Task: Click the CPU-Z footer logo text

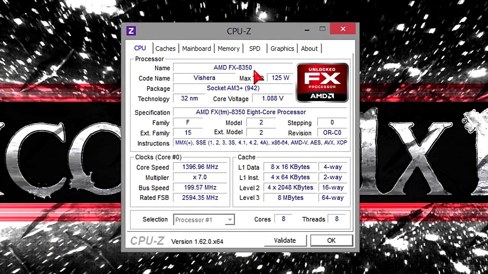Action: point(147,241)
